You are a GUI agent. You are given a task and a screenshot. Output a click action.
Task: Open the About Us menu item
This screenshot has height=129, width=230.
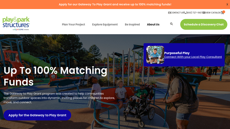click(153, 24)
